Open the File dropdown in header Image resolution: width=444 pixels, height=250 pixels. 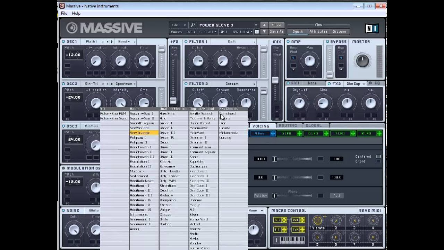179,25
